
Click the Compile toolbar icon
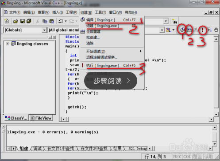(182, 30)
